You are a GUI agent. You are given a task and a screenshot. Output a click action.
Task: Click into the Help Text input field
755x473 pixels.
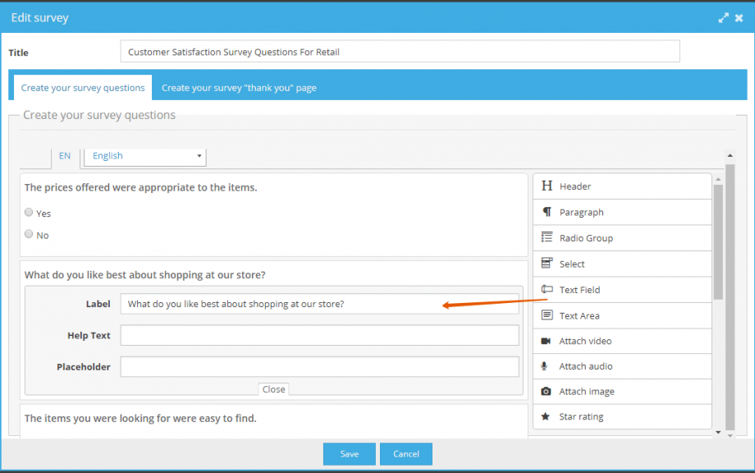pyautogui.click(x=320, y=335)
